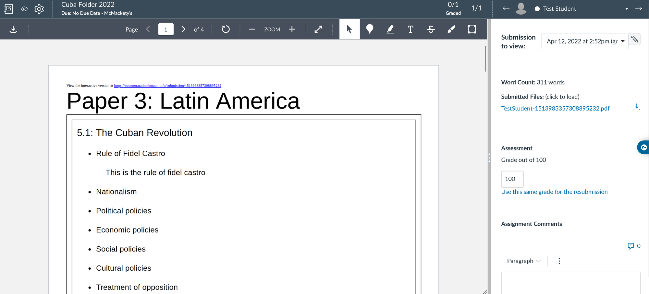Screen dimensions: 649x294
Task: Select the area annotation tool
Action: [472, 29]
